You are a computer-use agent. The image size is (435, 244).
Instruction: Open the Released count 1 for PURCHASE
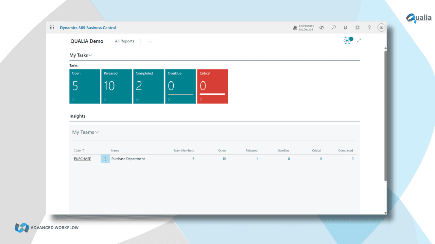(257, 159)
